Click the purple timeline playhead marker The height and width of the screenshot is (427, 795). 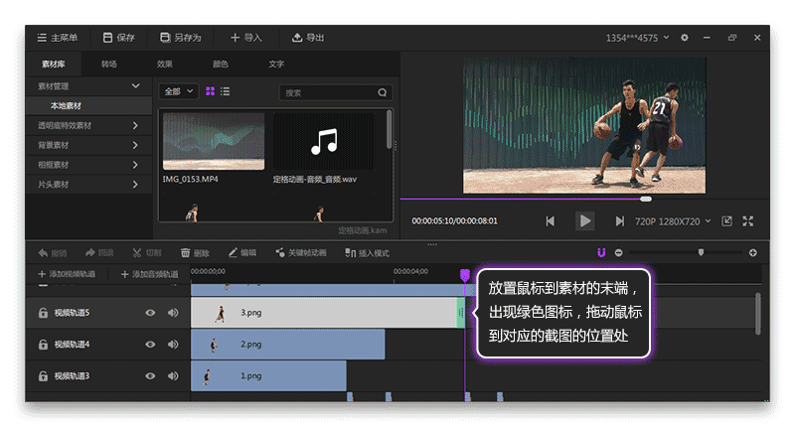click(464, 275)
